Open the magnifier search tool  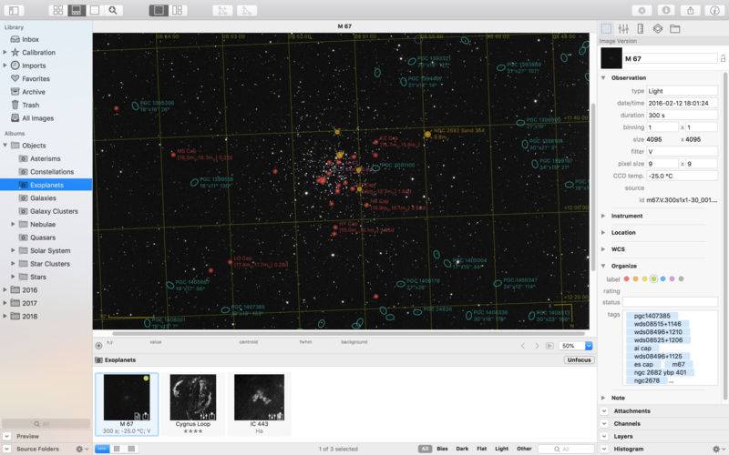113,10
